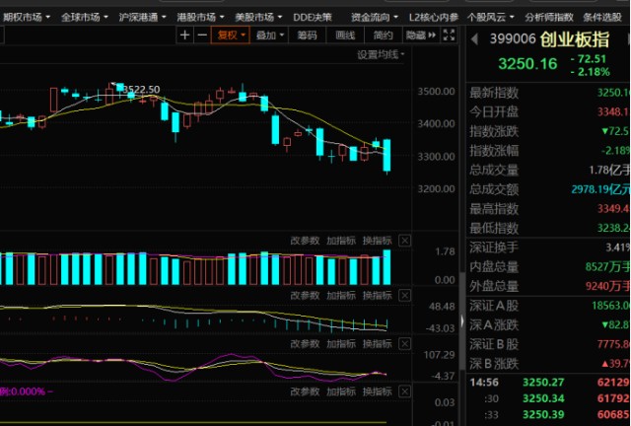The image size is (631, 426).
Task: Toggle the 简约 simplified view
Action: coord(383,35)
